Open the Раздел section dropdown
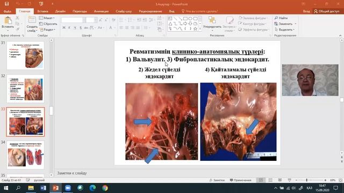Viewport: 344px width, 193px height. click(48, 29)
